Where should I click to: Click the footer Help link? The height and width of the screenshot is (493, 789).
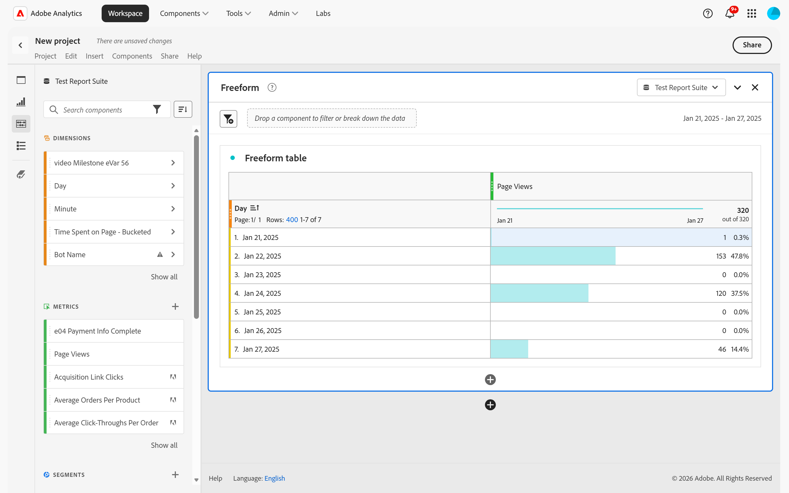pyautogui.click(x=215, y=478)
